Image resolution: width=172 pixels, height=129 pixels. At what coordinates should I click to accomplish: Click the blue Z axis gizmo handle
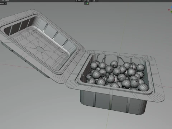(172, 8)
